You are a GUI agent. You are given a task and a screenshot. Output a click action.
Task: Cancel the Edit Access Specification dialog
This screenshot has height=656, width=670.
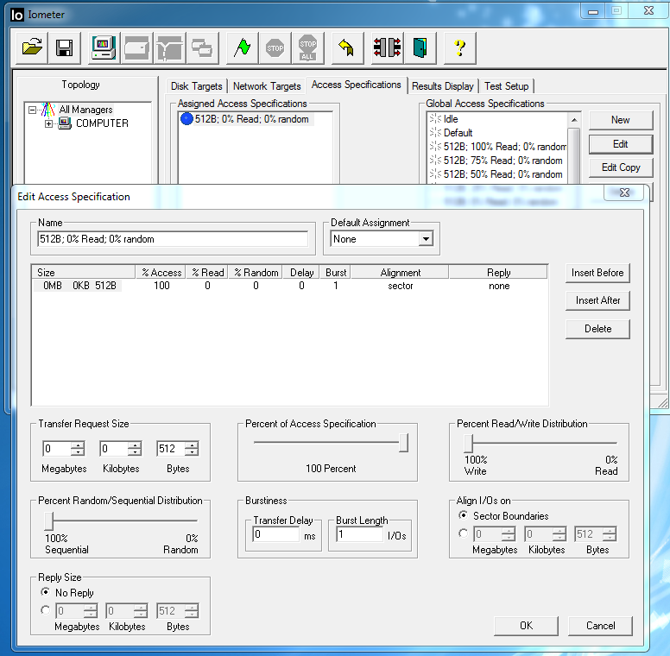tap(600, 626)
